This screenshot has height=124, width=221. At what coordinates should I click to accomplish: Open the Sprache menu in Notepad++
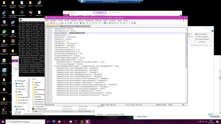click(x=81, y=21)
